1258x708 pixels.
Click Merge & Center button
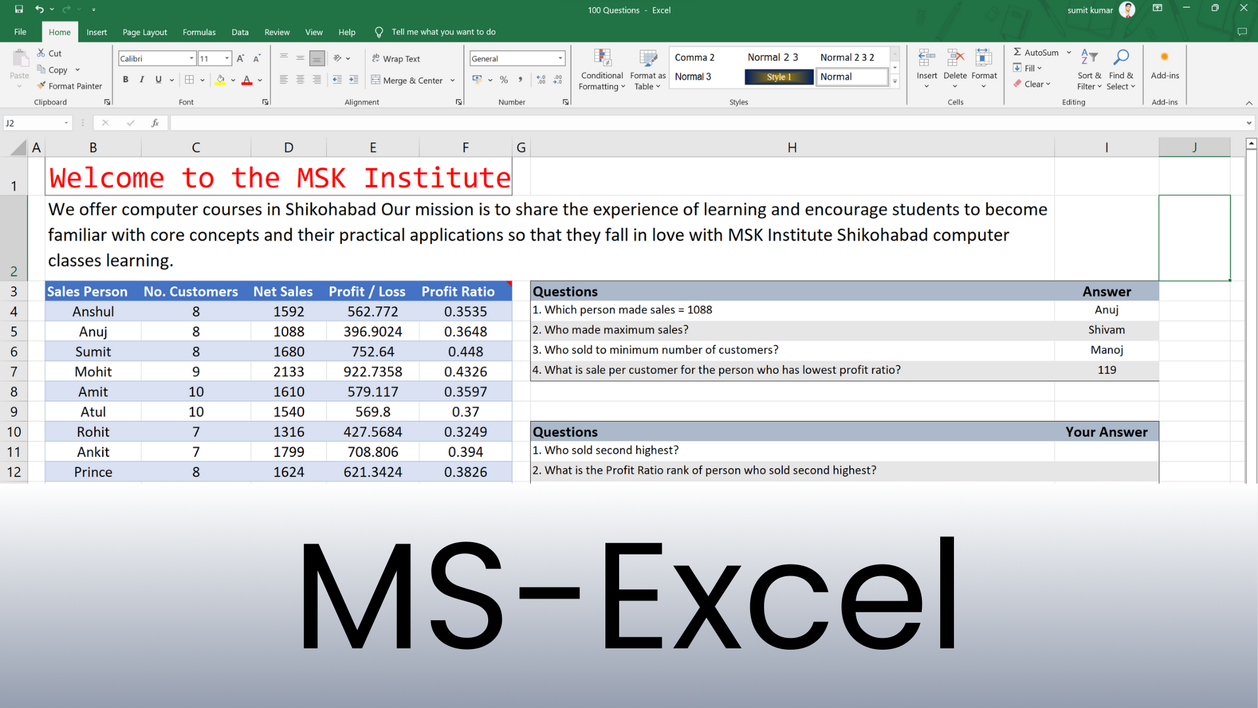[x=407, y=80]
